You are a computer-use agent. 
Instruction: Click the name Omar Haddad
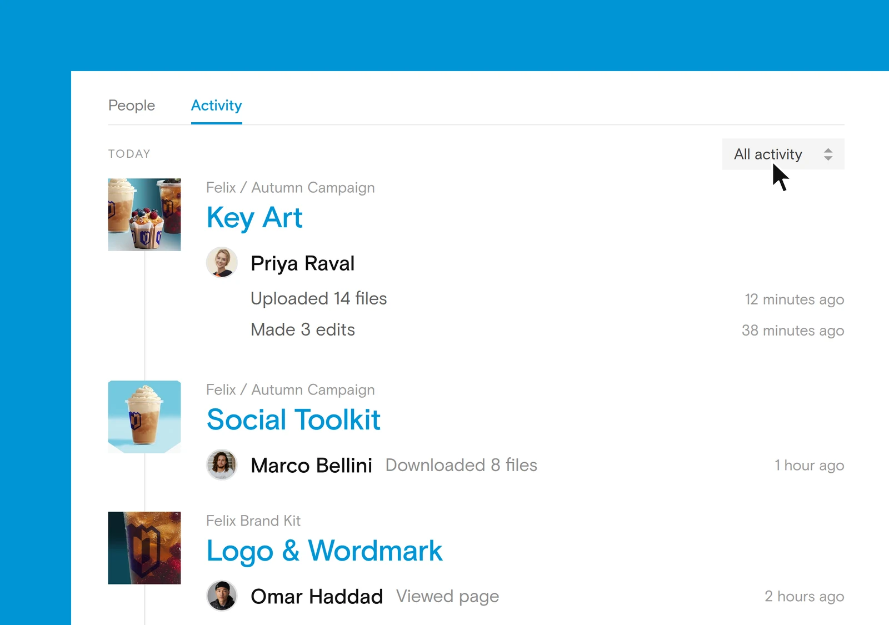[317, 596]
